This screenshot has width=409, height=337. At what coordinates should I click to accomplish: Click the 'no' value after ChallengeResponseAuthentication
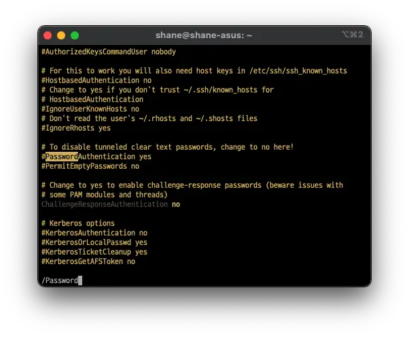(176, 204)
